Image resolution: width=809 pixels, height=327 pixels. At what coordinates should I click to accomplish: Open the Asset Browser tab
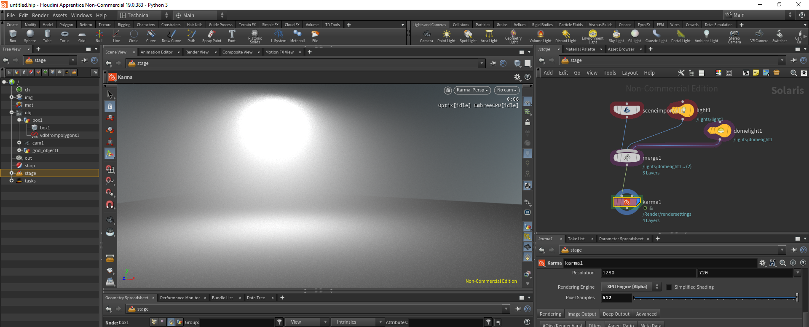point(621,49)
